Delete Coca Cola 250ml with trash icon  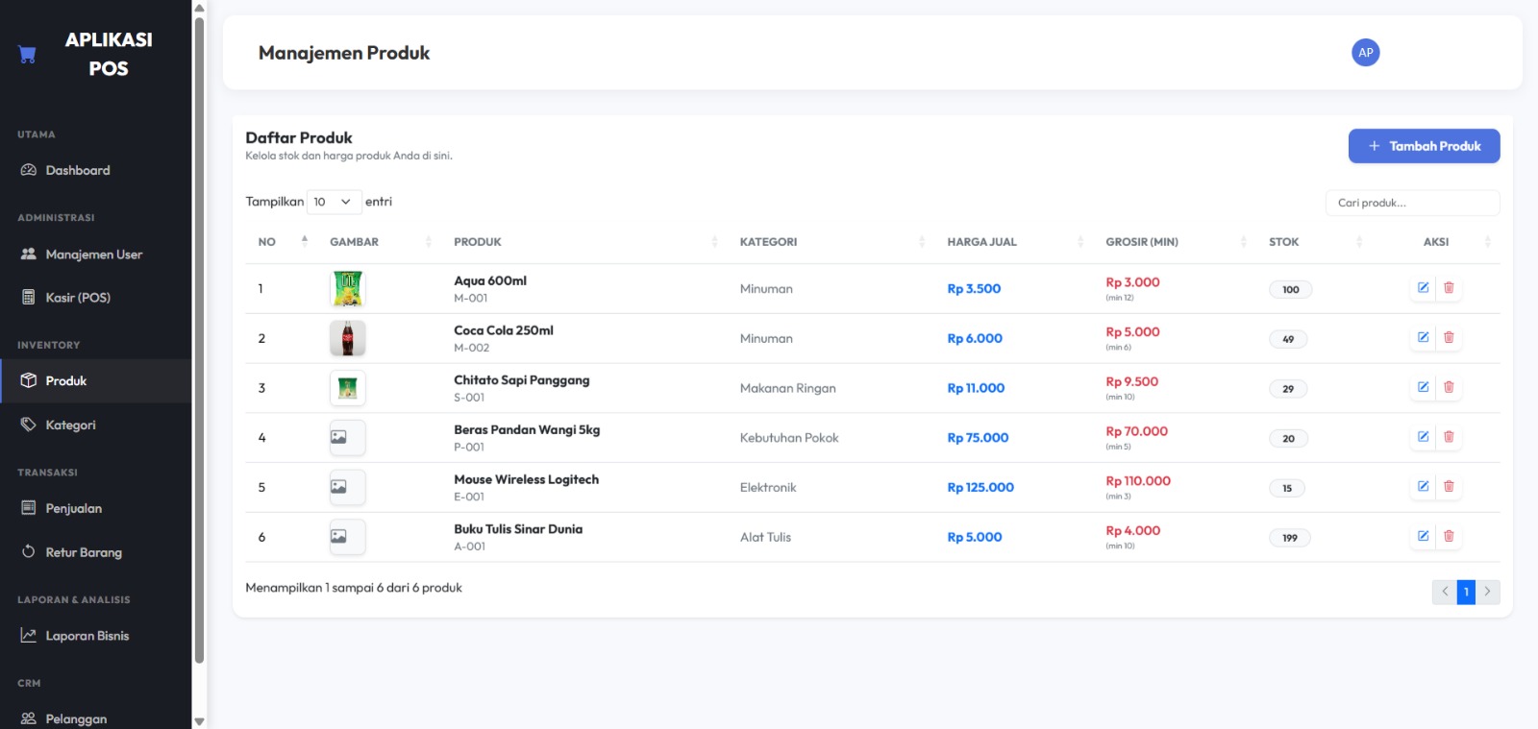(x=1449, y=338)
